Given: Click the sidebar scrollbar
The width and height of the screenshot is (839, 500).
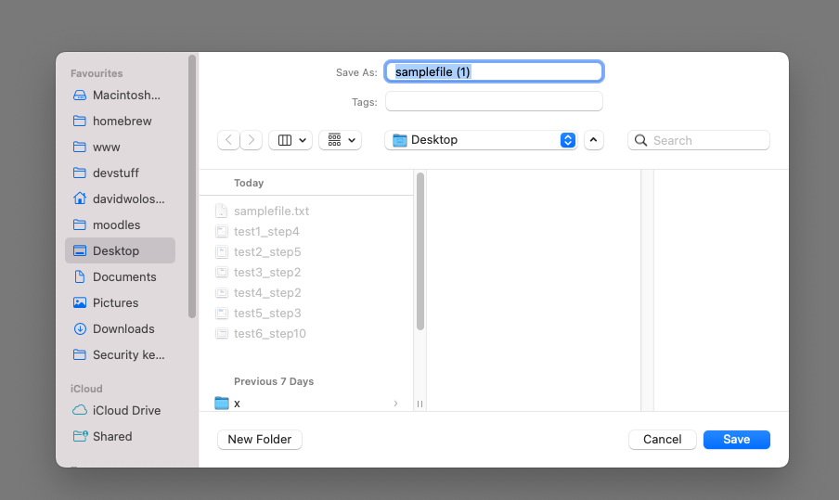Looking at the screenshot, I should click(x=192, y=186).
